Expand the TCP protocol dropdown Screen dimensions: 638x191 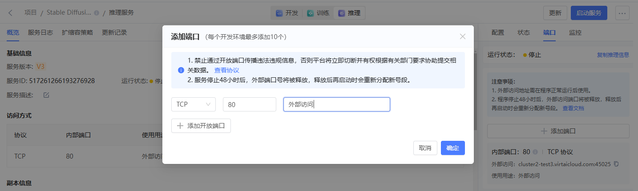(x=194, y=104)
